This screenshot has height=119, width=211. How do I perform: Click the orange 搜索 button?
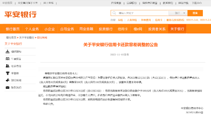click(195, 13)
